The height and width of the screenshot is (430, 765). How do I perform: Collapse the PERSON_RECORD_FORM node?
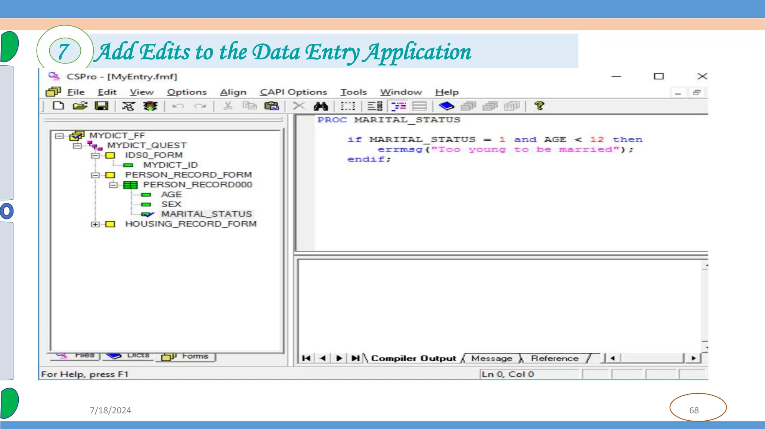coord(96,175)
